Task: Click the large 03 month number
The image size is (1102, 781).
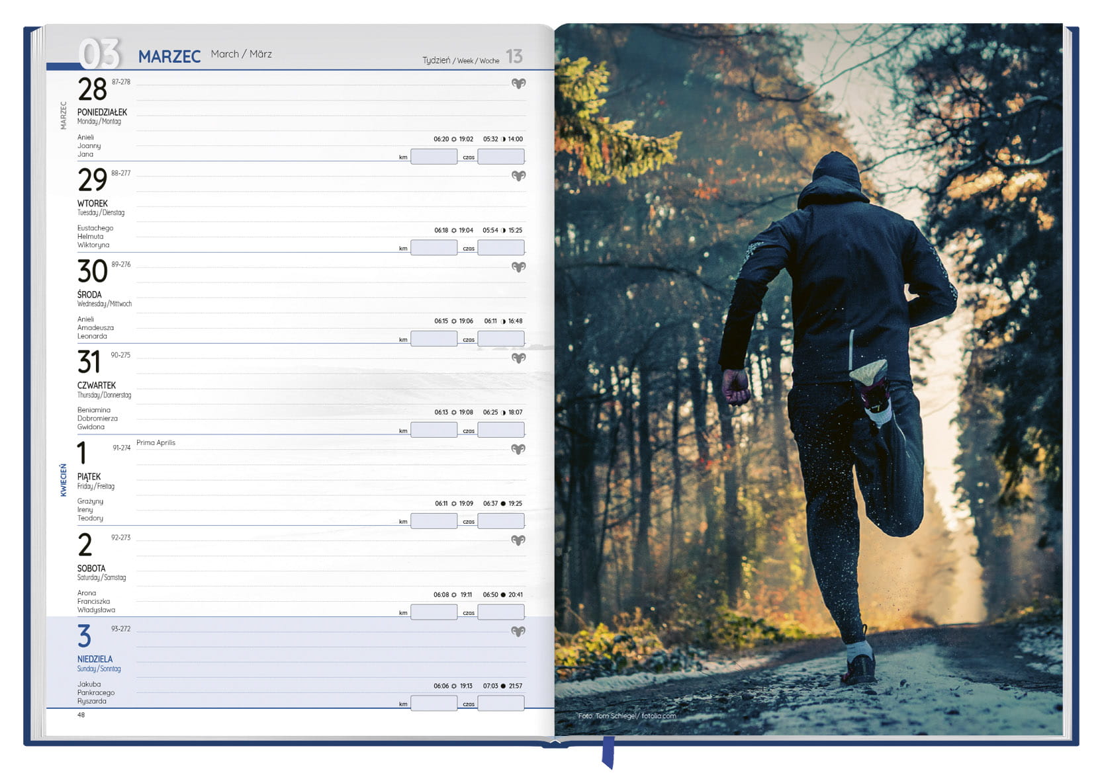Action: coord(99,54)
